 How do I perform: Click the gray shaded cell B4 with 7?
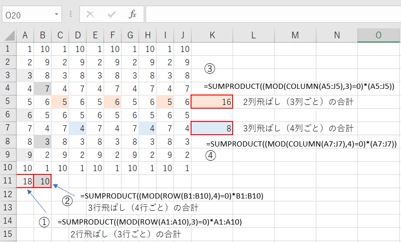tap(43, 88)
